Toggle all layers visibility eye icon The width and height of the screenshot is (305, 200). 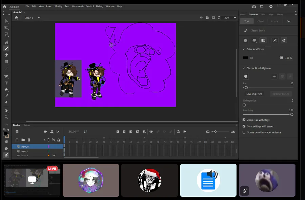point(54,140)
